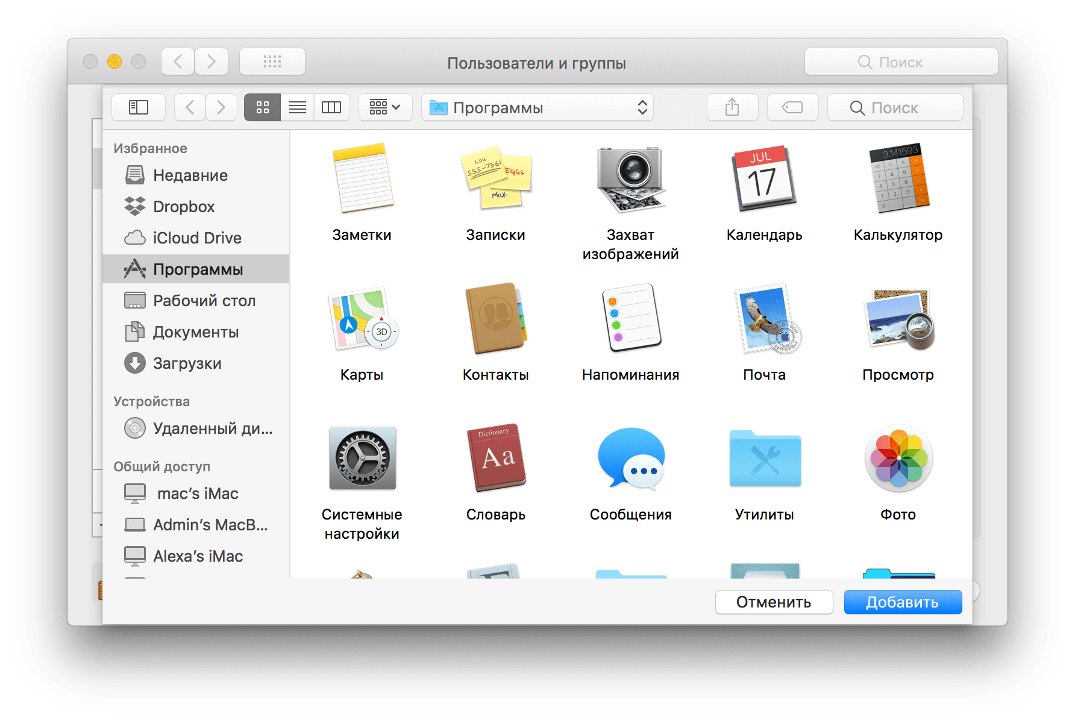The width and height of the screenshot is (1075, 722).
Task: Switch to column view mode
Action: point(331,107)
